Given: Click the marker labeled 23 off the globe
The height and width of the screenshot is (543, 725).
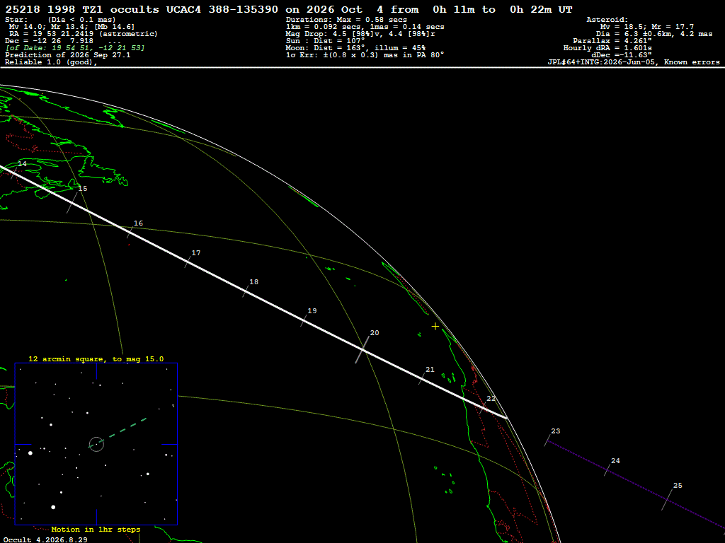Looking at the screenshot, I should 548,440.
